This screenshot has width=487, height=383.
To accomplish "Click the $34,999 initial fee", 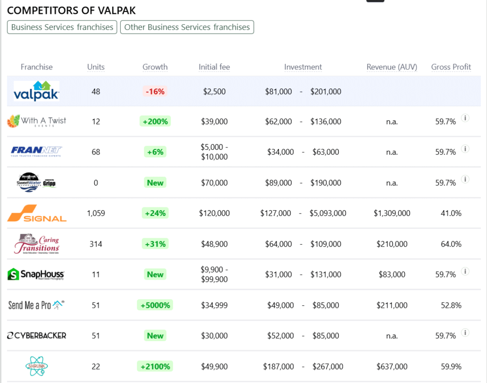I will tap(214, 305).
